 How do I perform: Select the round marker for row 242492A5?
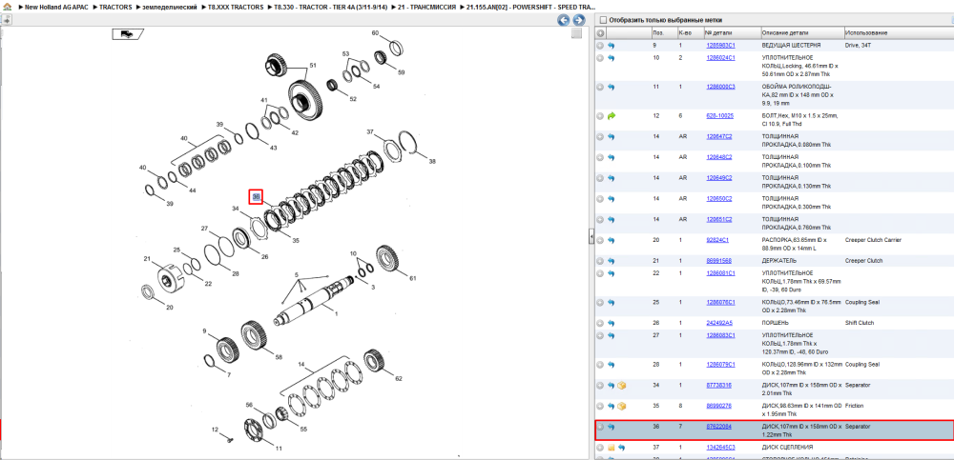coord(600,323)
